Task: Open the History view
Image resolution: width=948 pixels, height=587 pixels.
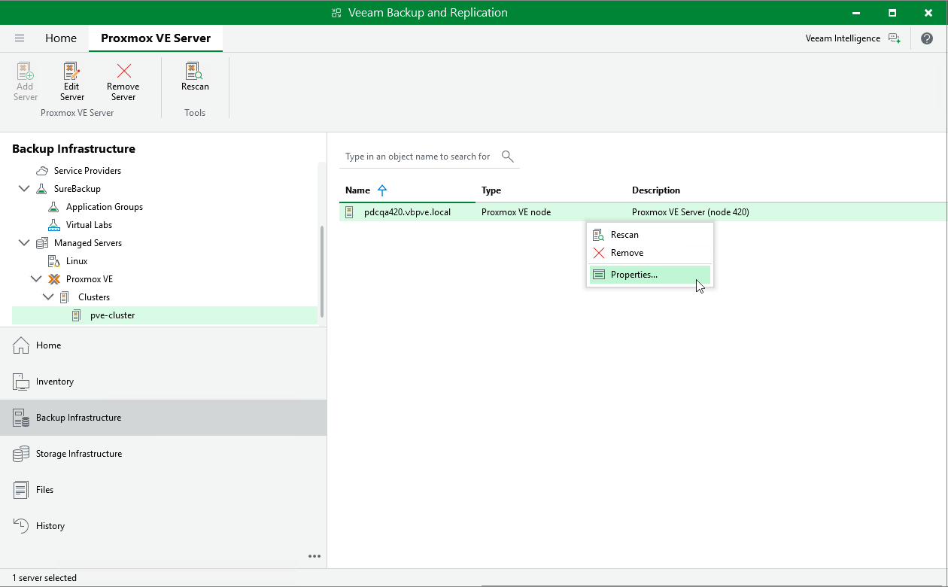Action: click(50, 526)
